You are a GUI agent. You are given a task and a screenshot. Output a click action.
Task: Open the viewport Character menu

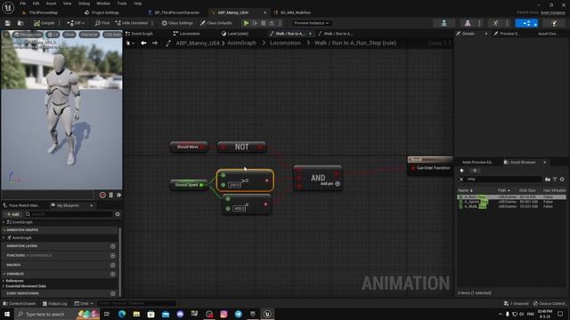[x=89, y=35]
